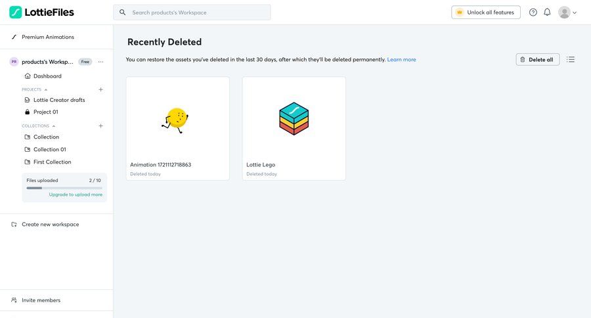Click the plus icon beside Projects
Image resolution: width=591 pixels, height=318 pixels.
pyautogui.click(x=100, y=89)
